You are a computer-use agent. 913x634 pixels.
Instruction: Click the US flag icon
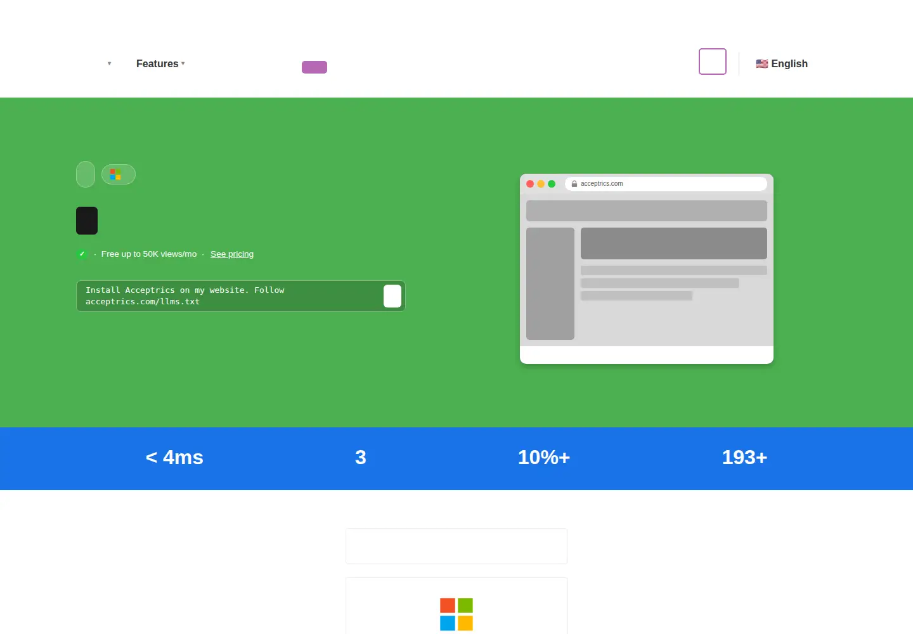[762, 63]
